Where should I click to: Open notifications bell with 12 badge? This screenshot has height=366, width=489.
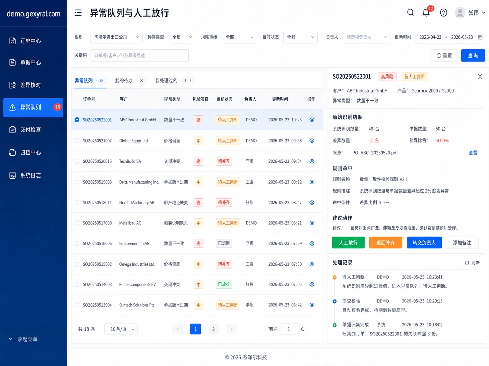[426, 12]
